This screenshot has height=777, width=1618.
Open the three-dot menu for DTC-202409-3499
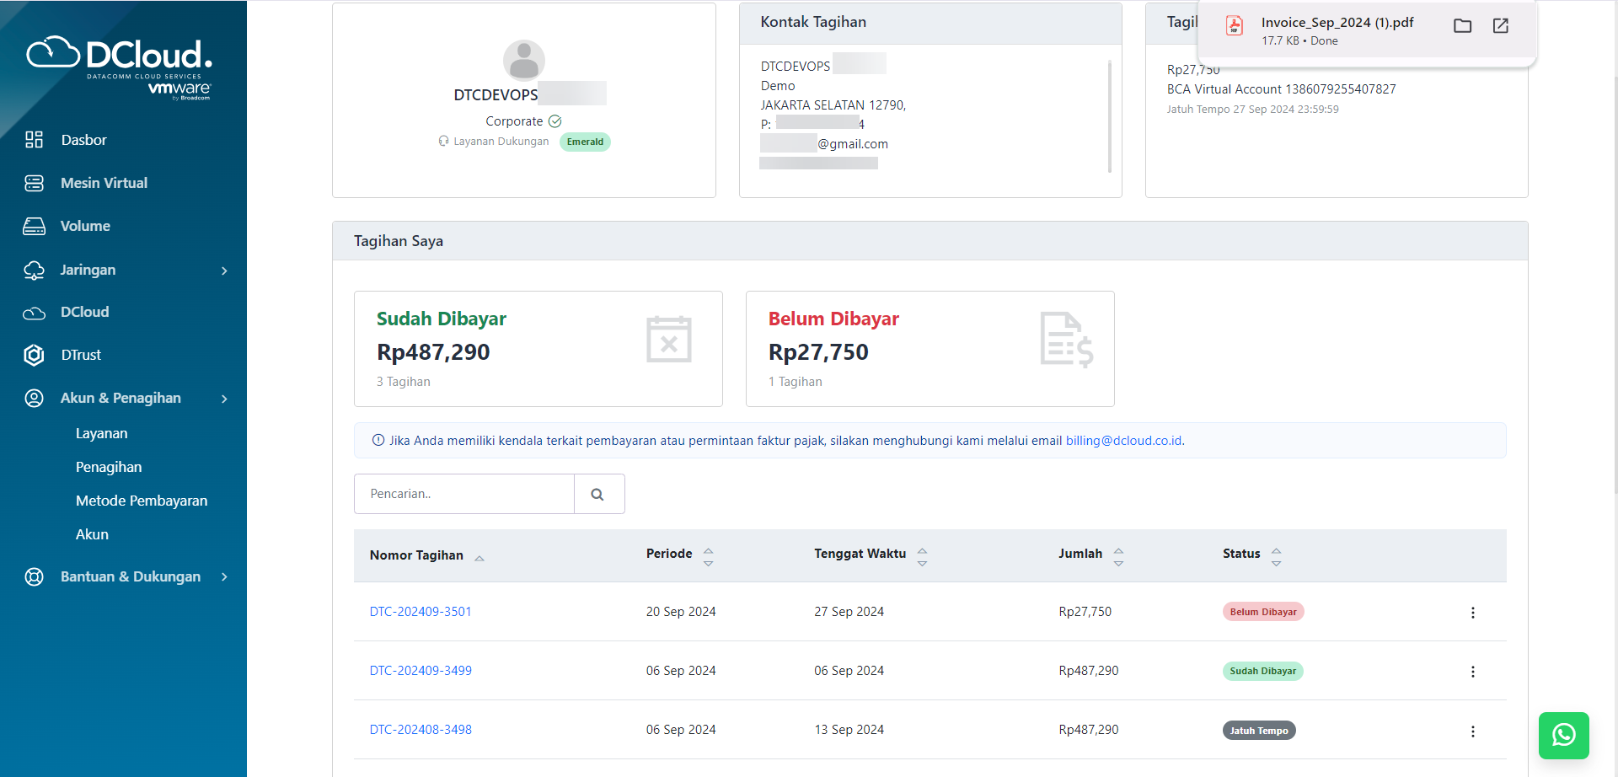click(1473, 671)
